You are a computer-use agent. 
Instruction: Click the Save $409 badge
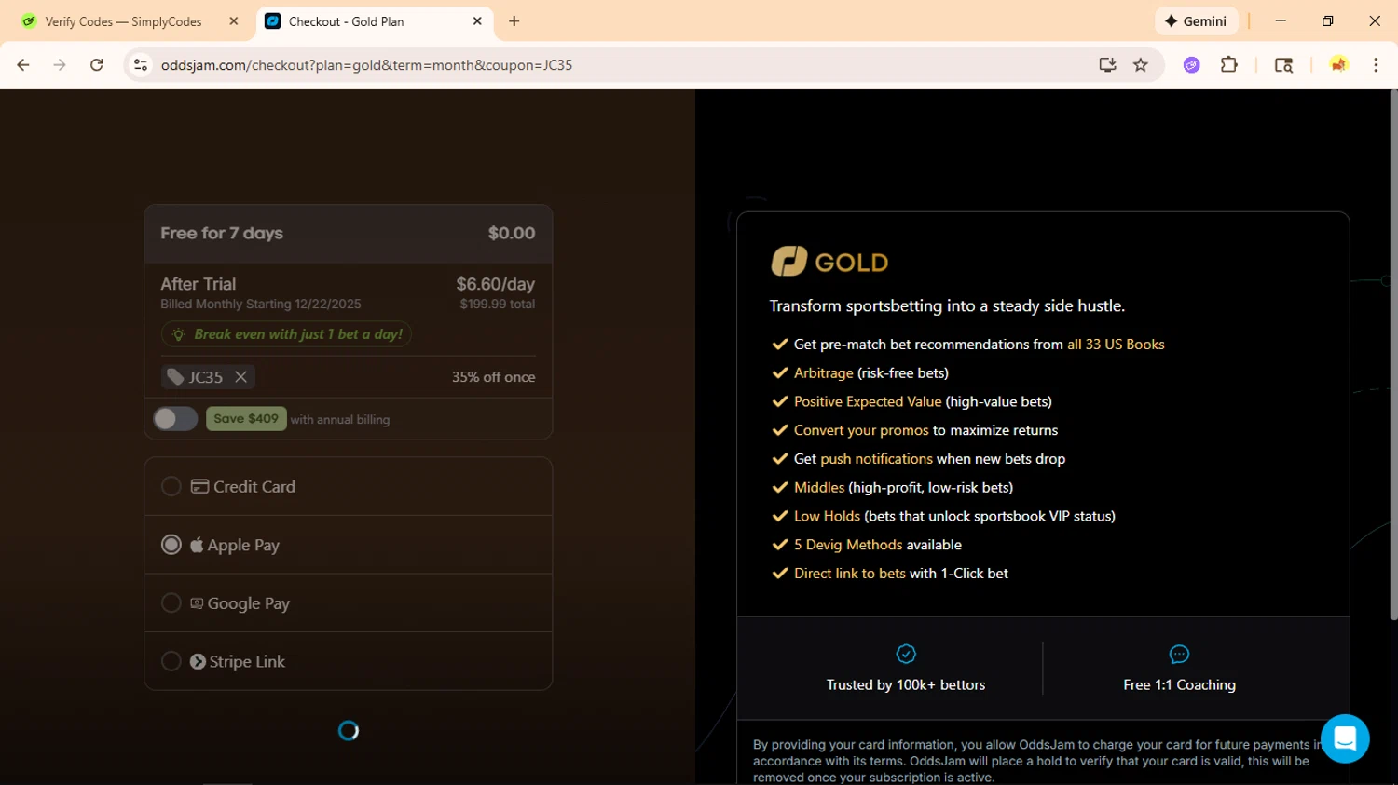246,419
